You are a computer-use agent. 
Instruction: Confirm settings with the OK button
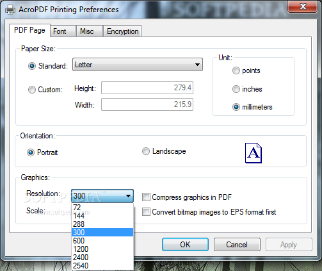pyautogui.click(x=185, y=245)
